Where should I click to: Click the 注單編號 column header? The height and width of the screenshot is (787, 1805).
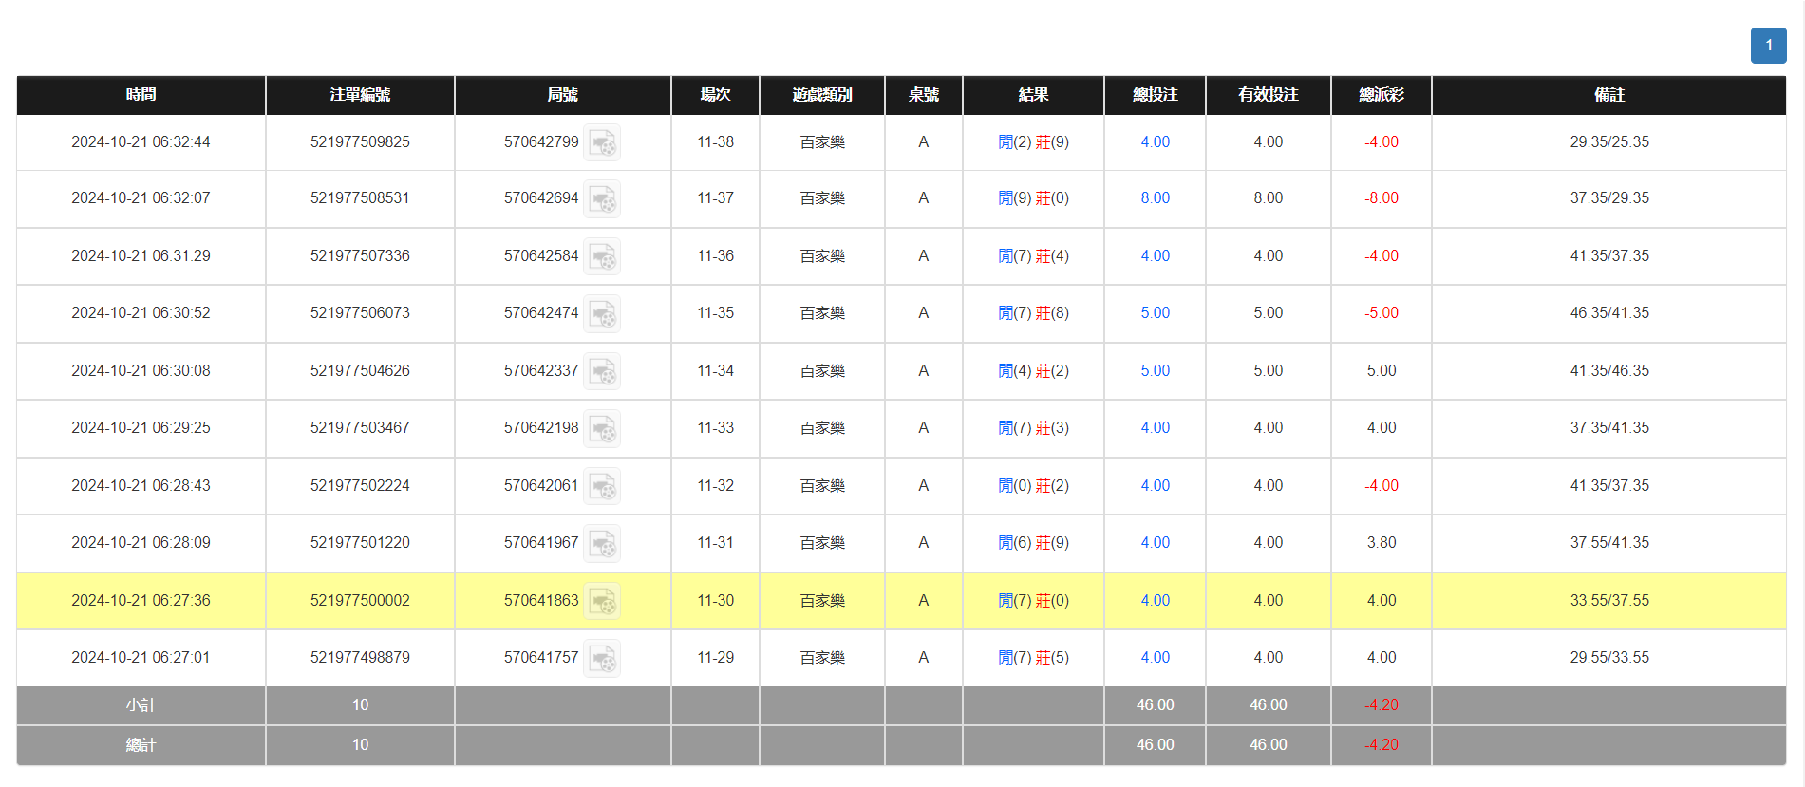pyautogui.click(x=360, y=95)
